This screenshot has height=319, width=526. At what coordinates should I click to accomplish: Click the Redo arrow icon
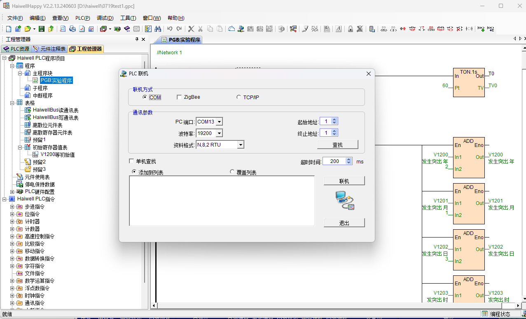179,29
